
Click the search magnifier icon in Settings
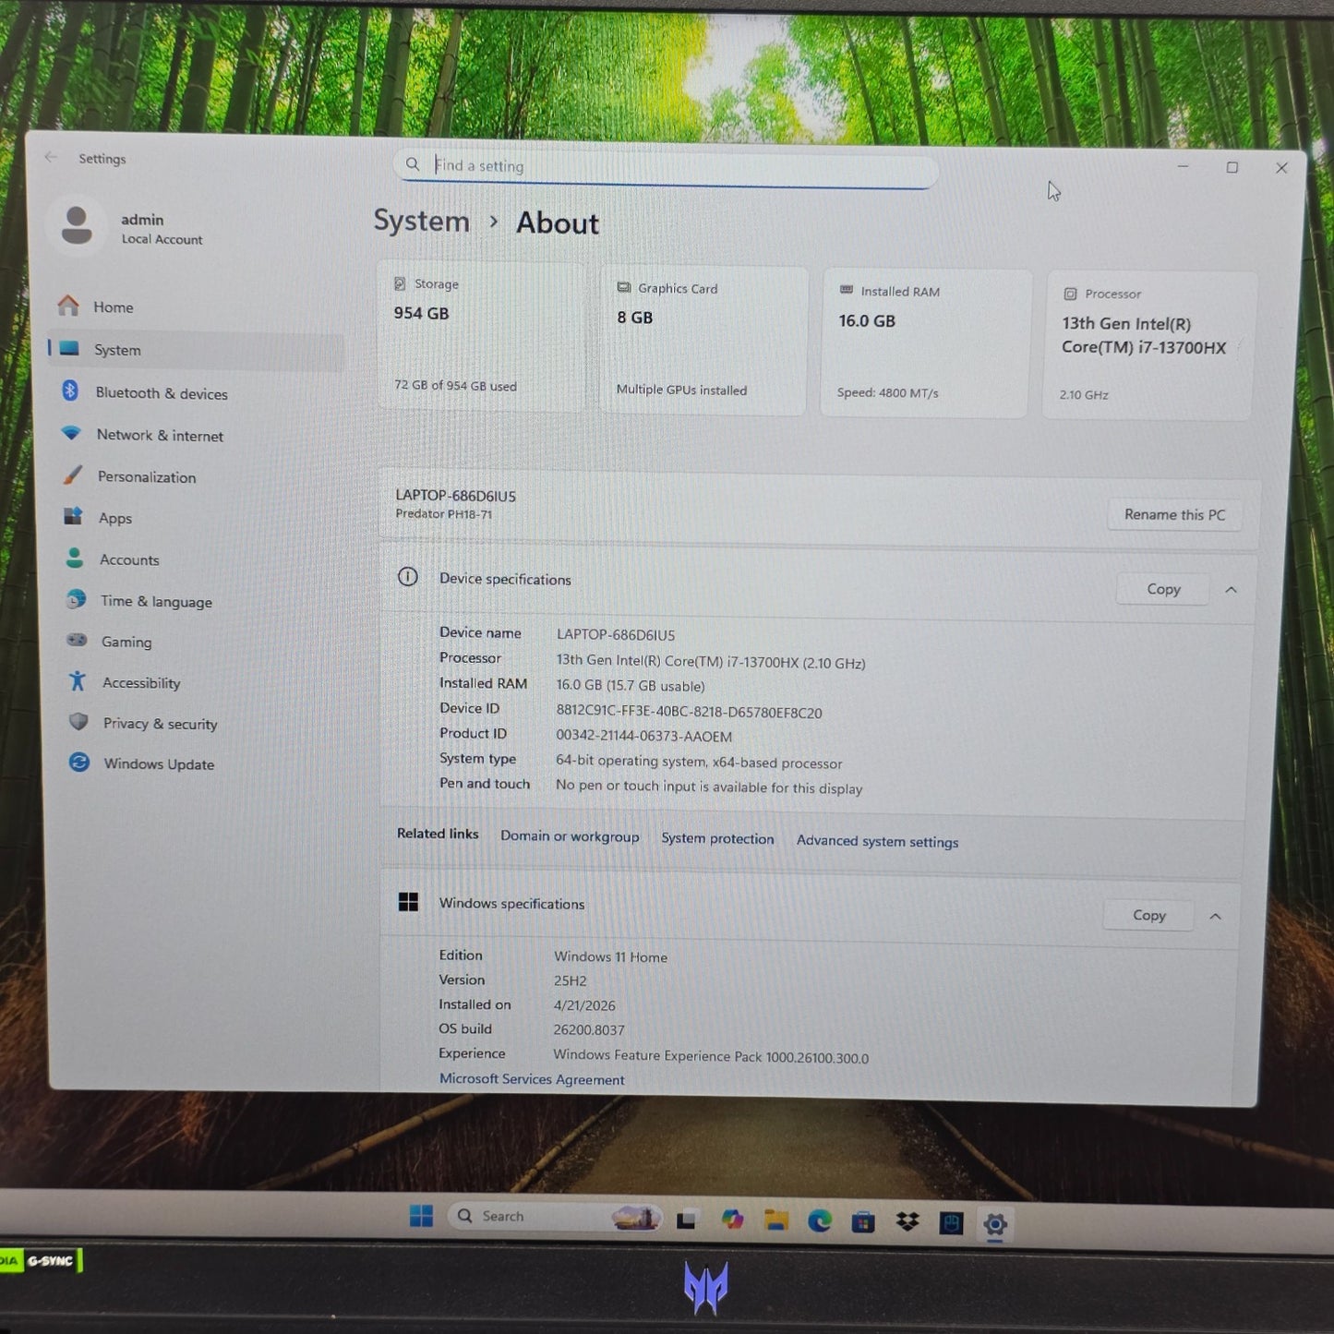click(x=413, y=164)
